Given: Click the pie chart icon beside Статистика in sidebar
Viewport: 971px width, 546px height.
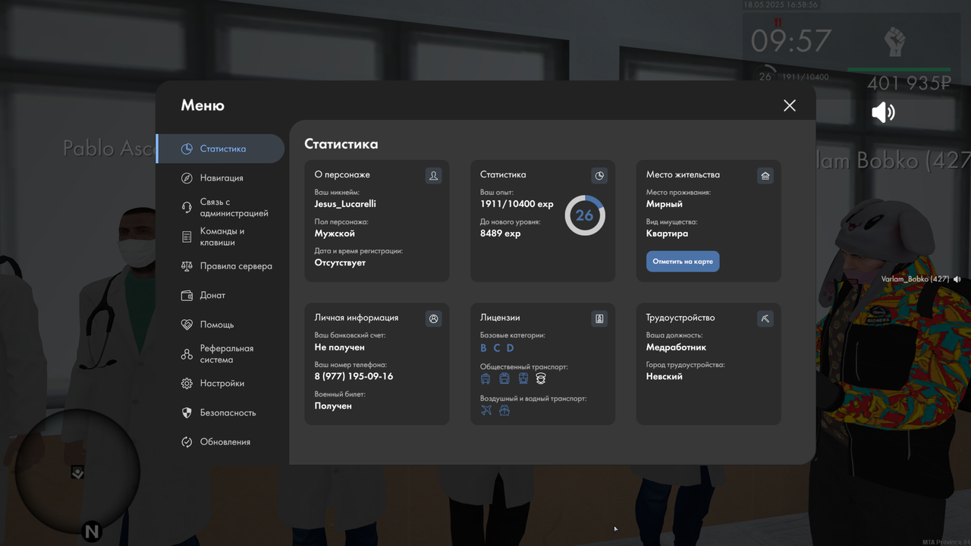Looking at the screenshot, I should [x=187, y=149].
